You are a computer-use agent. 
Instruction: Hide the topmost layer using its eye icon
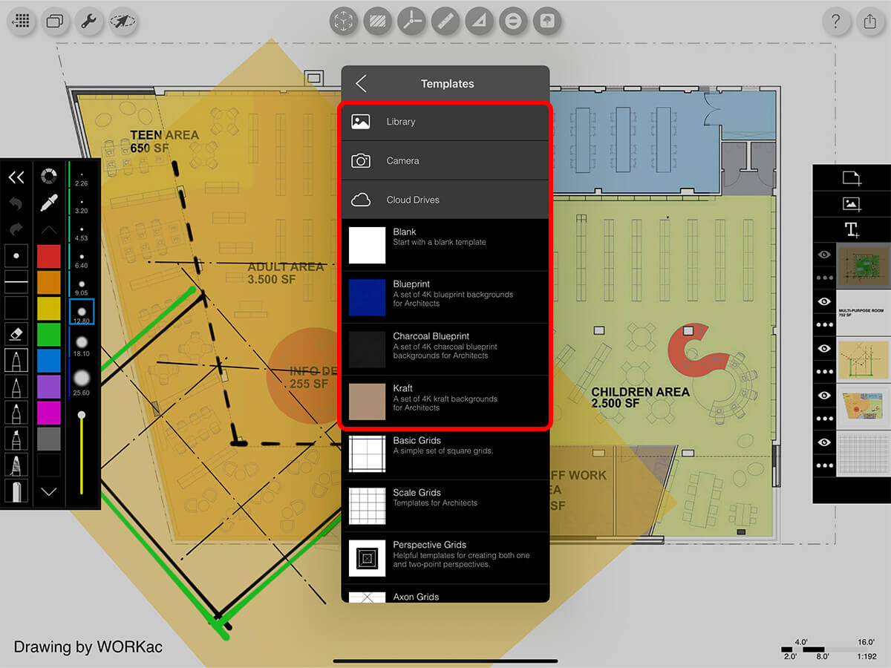[824, 255]
